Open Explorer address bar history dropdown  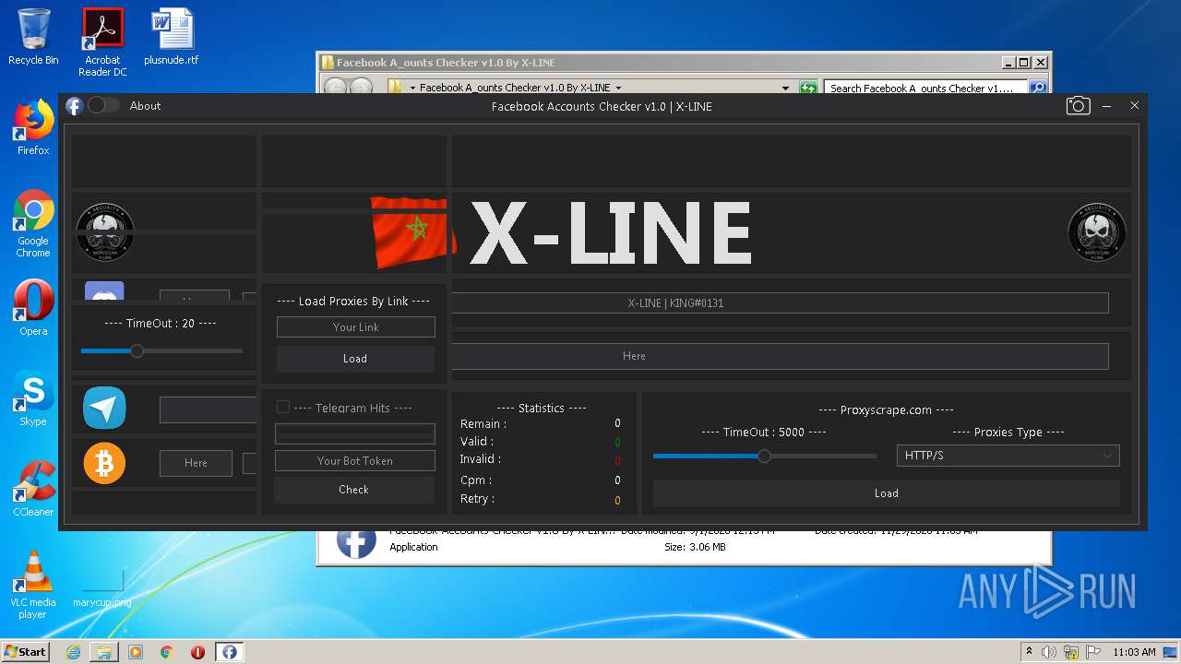(785, 88)
